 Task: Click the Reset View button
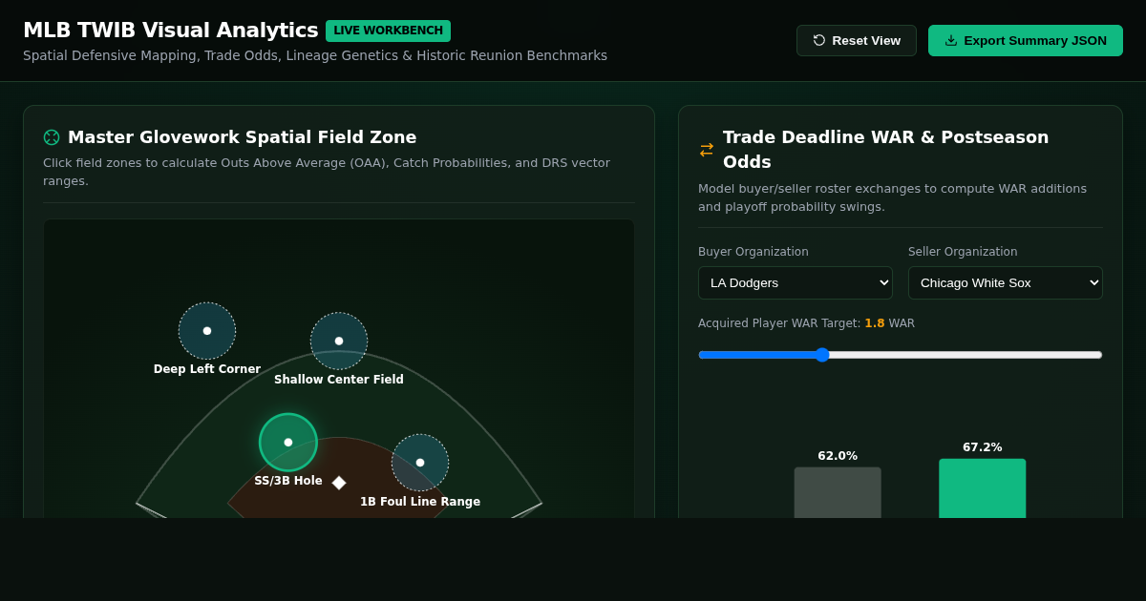click(x=856, y=40)
